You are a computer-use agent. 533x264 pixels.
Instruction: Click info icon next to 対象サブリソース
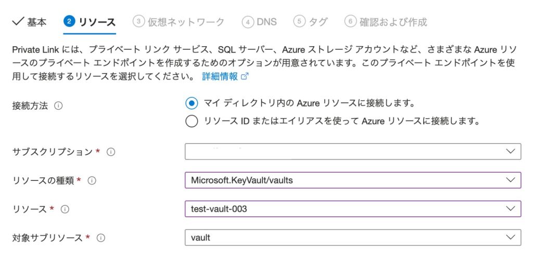[x=101, y=238]
